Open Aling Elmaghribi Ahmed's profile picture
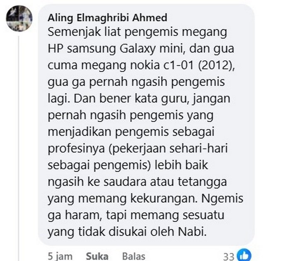The height and width of the screenshot is (261, 290). (19, 18)
